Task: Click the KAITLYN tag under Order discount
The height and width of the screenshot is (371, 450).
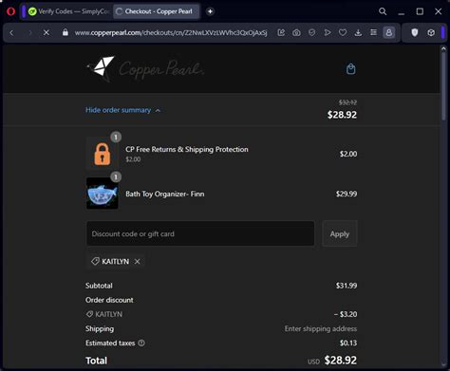Action: [x=104, y=314]
